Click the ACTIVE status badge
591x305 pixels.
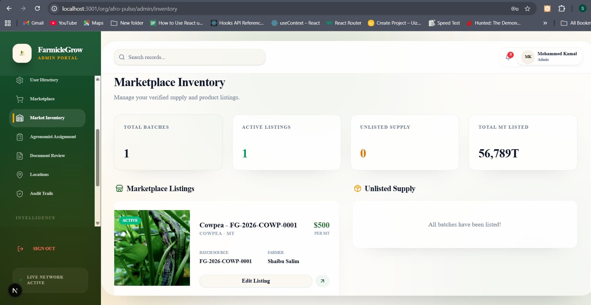click(x=130, y=220)
